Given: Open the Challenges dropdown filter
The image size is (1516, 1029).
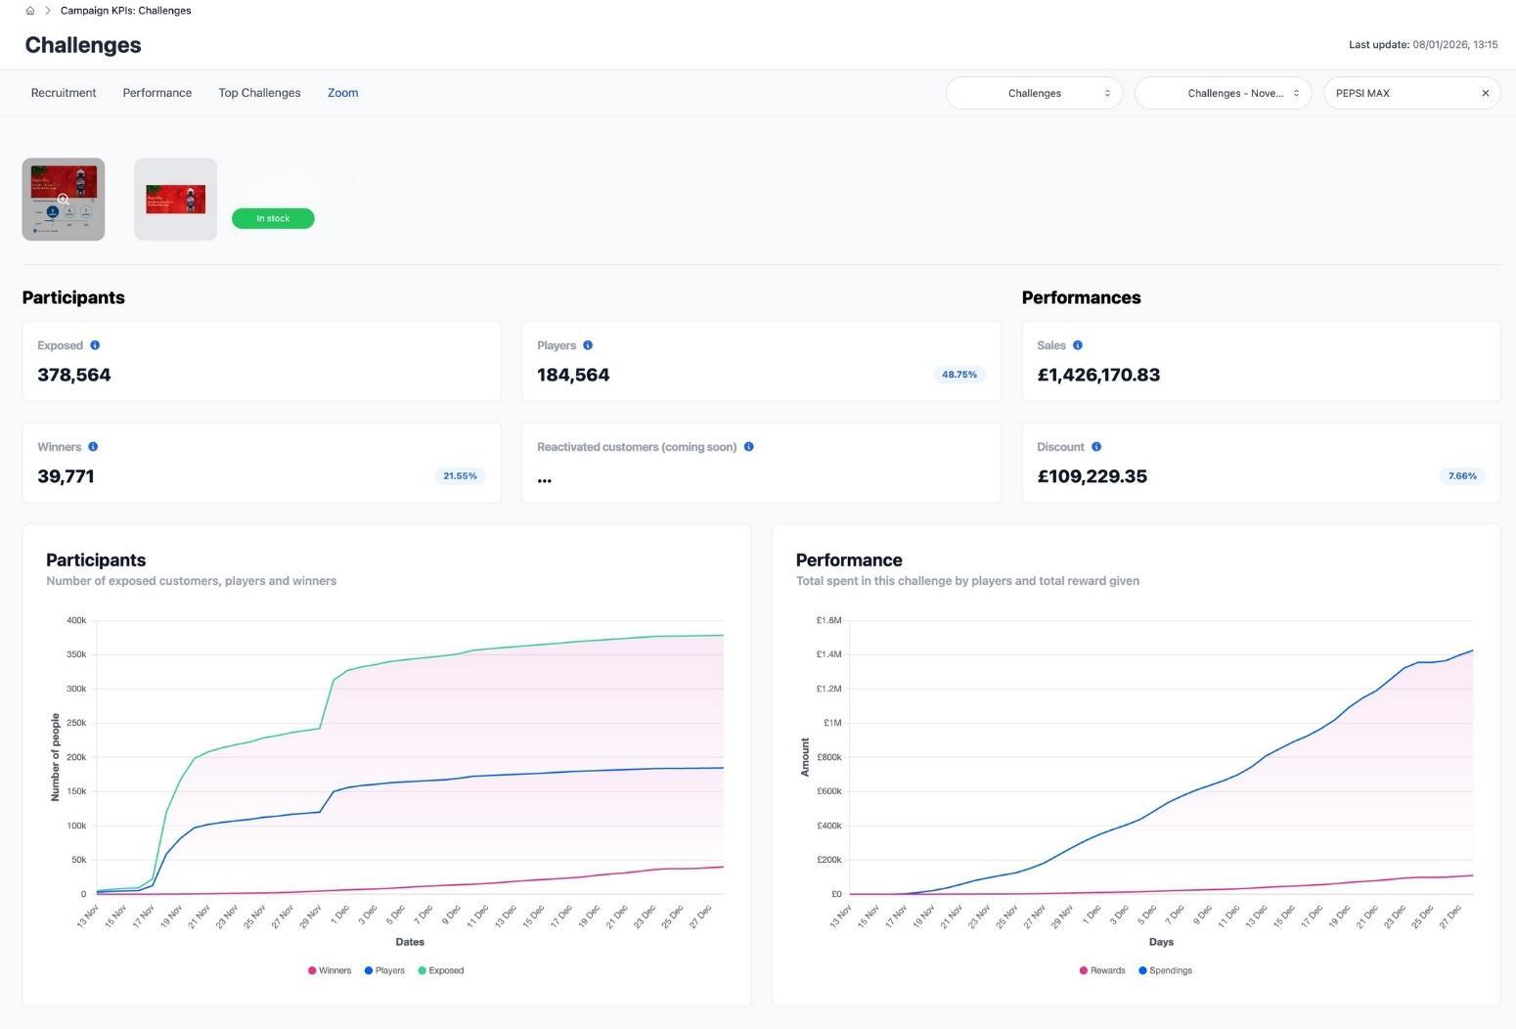Looking at the screenshot, I should (1034, 93).
